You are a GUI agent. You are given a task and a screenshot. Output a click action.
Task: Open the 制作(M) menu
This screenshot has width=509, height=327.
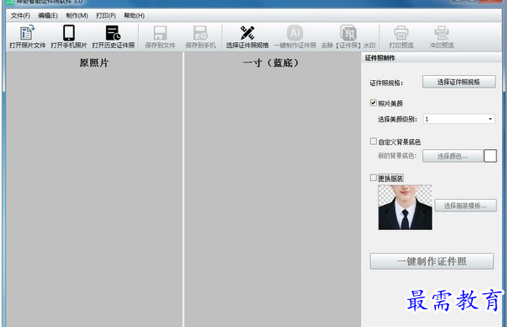pyautogui.click(x=77, y=15)
